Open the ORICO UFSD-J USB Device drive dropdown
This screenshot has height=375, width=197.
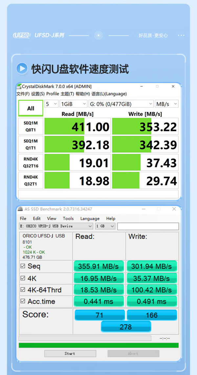[56, 226]
